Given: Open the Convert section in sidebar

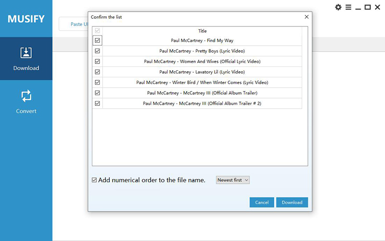Looking at the screenshot, I should click(x=26, y=101).
